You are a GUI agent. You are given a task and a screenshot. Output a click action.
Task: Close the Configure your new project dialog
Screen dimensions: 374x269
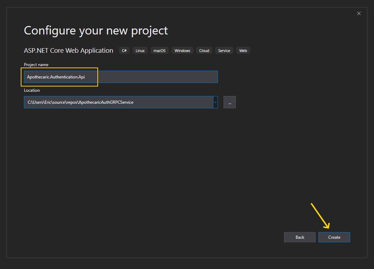pyautogui.click(x=359, y=13)
